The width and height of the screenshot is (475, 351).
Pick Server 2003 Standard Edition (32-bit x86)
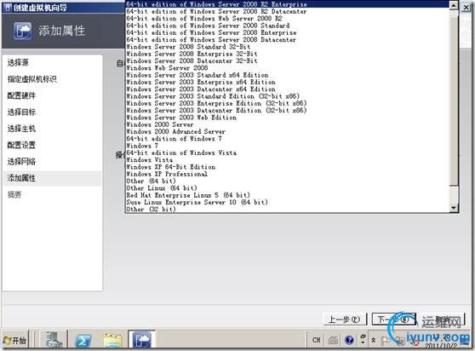point(287,96)
